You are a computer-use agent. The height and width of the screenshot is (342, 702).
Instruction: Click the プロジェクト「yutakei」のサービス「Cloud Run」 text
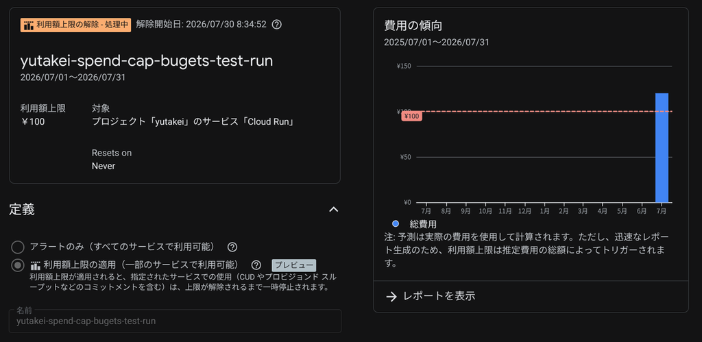click(x=193, y=121)
